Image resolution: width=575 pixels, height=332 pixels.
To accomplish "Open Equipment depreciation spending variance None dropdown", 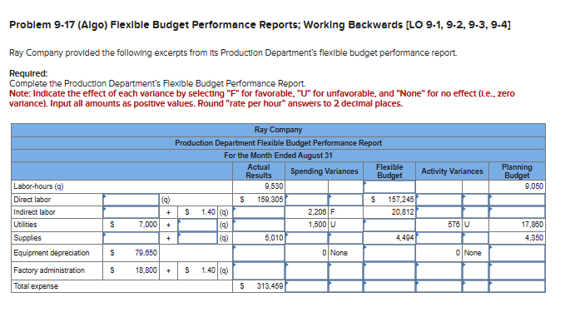I will (x=345, y=253).
